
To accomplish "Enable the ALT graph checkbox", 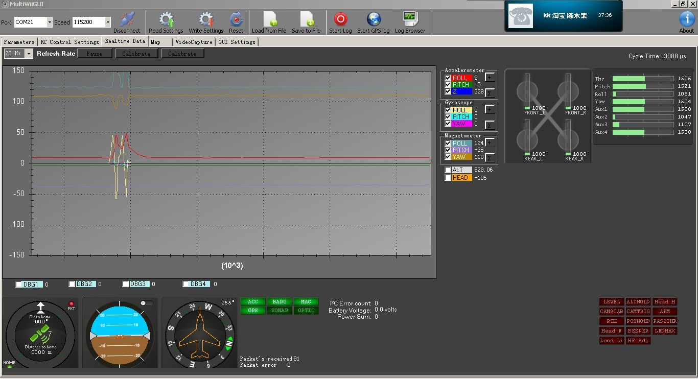I will point(448,170).
